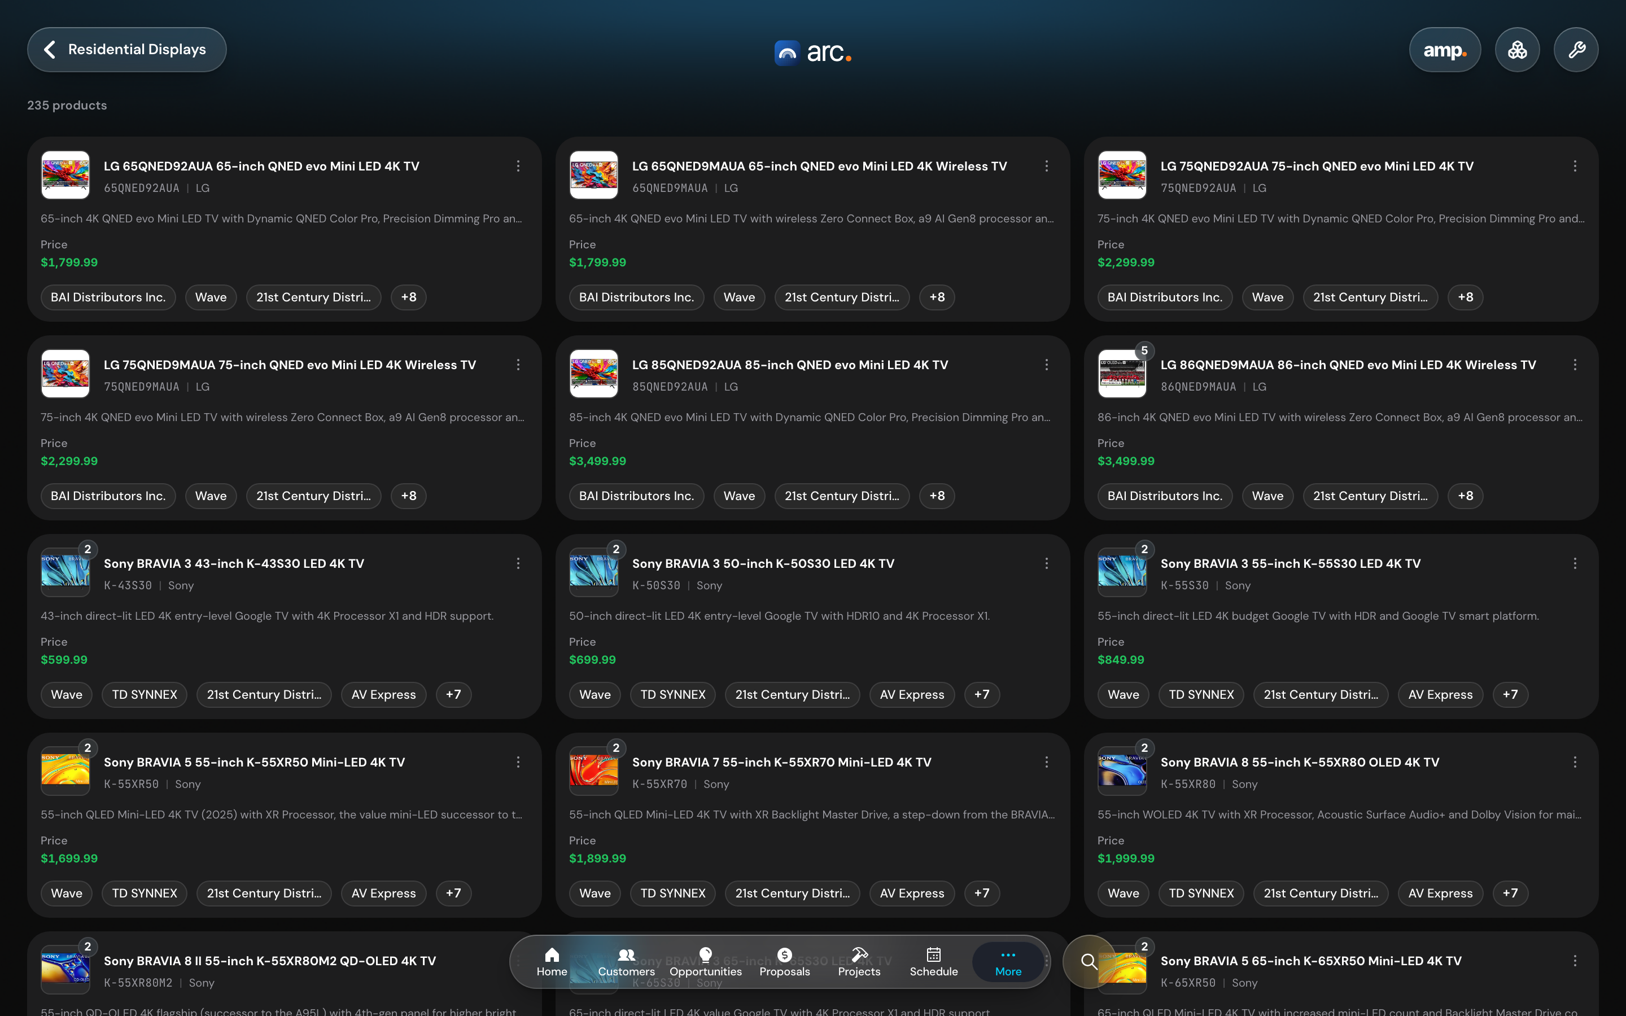Open Opportunities in bottom navigation

(x=706, y=962)
